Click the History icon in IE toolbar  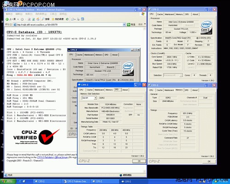67,19
